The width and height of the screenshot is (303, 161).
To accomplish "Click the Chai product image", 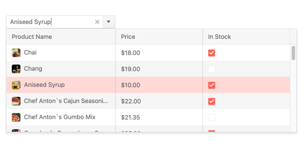I will click(16, 53).
